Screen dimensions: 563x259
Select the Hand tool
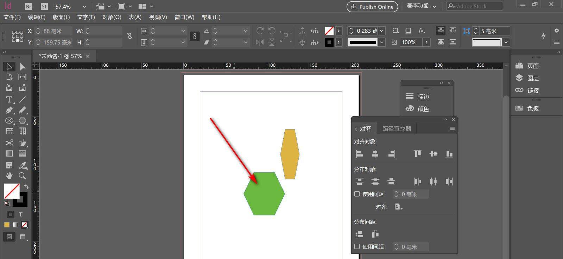coord(9,175)
